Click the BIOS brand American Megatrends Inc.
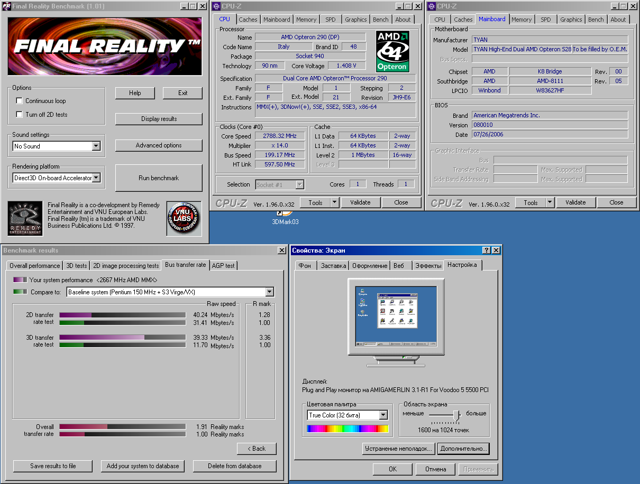640x484 pixels. [550, 115]
